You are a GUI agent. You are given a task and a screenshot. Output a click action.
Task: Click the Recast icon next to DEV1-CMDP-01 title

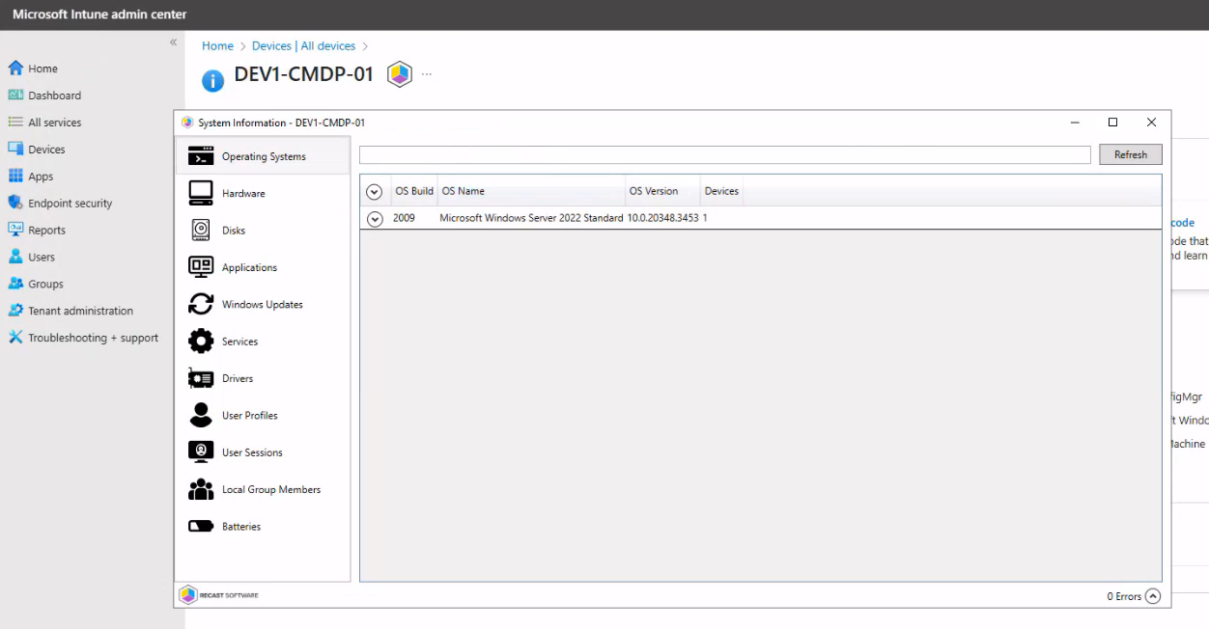click(x=400, y=74)
